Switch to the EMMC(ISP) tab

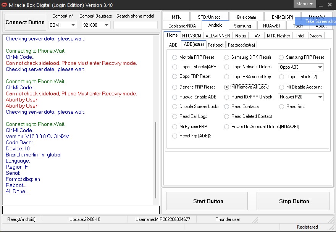[282, 17]
